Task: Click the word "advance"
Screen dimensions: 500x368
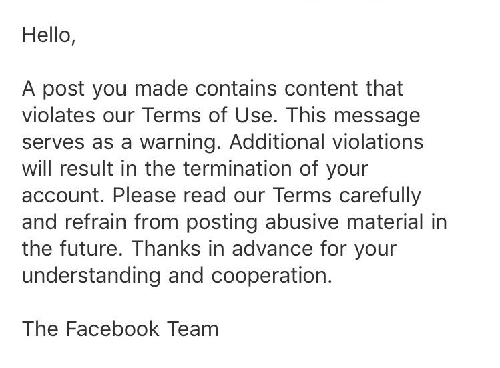Action: coord(272,248)
